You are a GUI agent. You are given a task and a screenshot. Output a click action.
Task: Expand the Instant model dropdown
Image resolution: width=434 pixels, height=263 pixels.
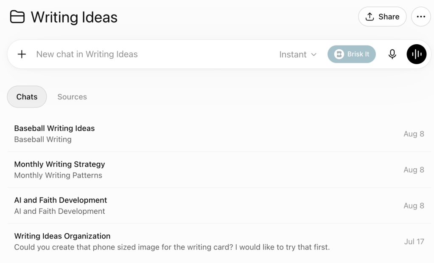pos(297,54)
